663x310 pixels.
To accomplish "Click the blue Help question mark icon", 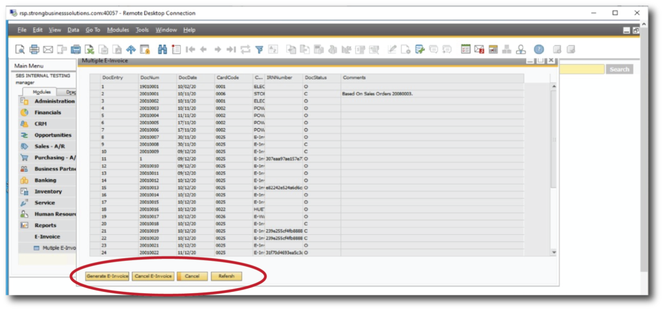I will point(538,49).
